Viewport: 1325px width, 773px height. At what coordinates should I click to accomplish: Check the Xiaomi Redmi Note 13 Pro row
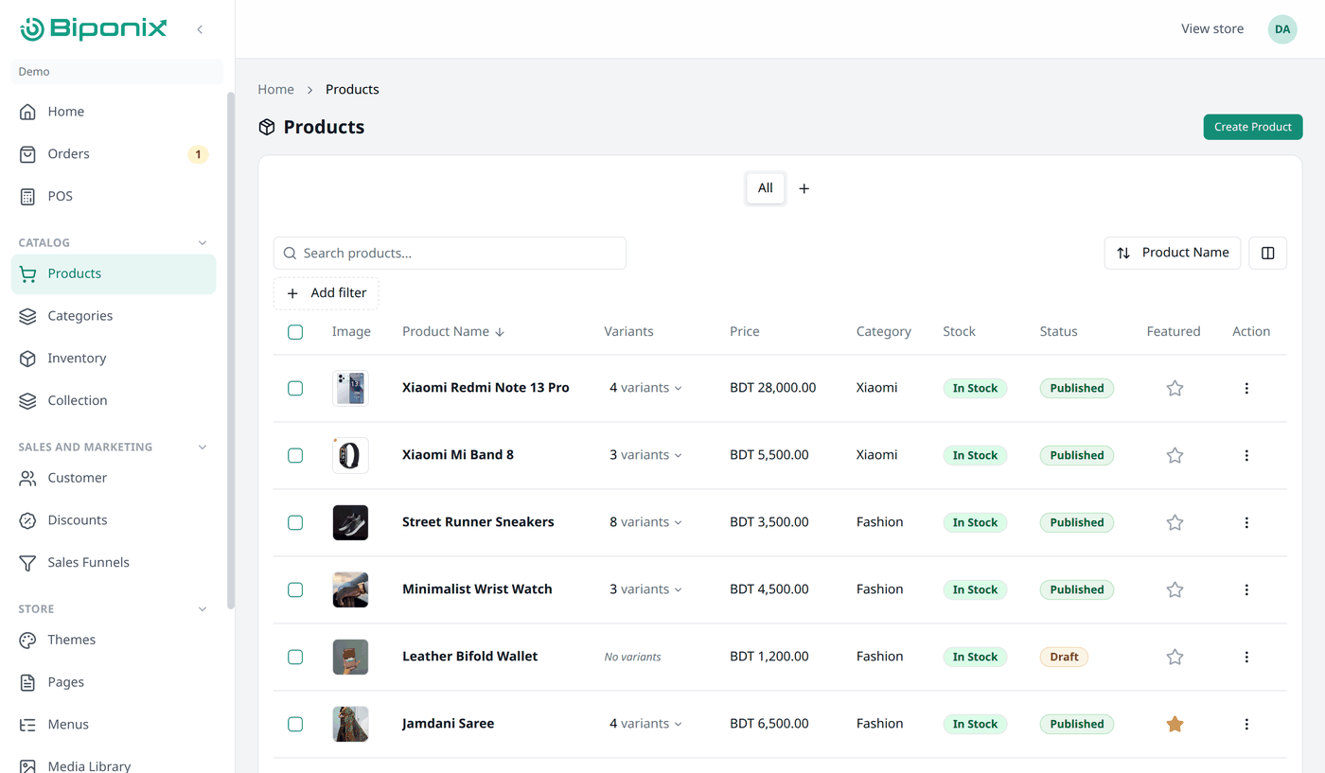point(295,388)
